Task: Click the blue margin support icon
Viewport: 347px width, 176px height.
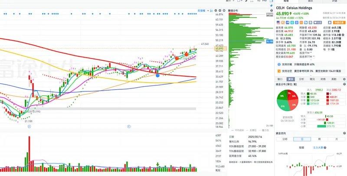Action: point(279,65)
